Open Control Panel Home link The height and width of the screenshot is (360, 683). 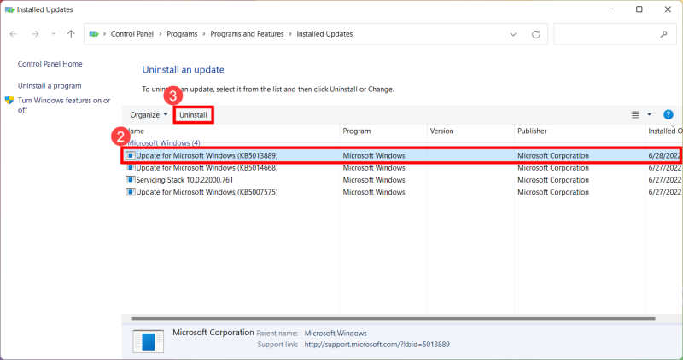coord(50,64)
